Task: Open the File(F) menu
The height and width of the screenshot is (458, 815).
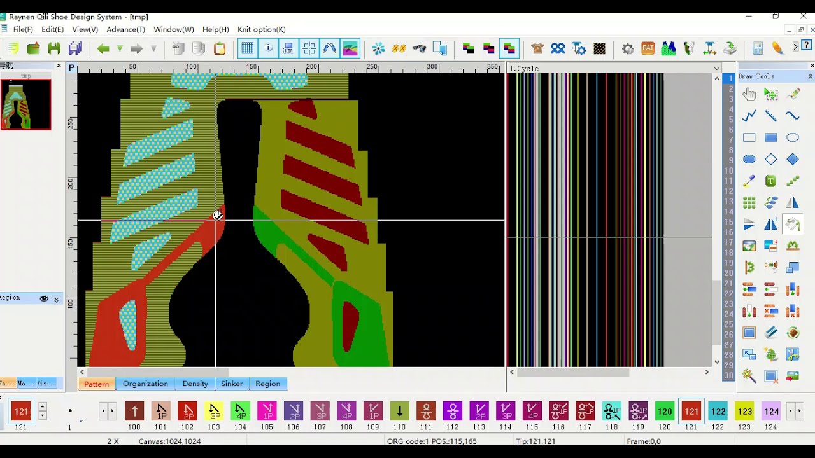Action: click(23, 29)
